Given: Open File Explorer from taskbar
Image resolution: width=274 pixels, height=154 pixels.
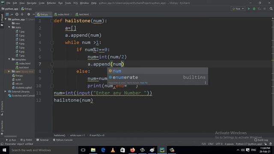Looking at the screenshot, I should 93,150.
